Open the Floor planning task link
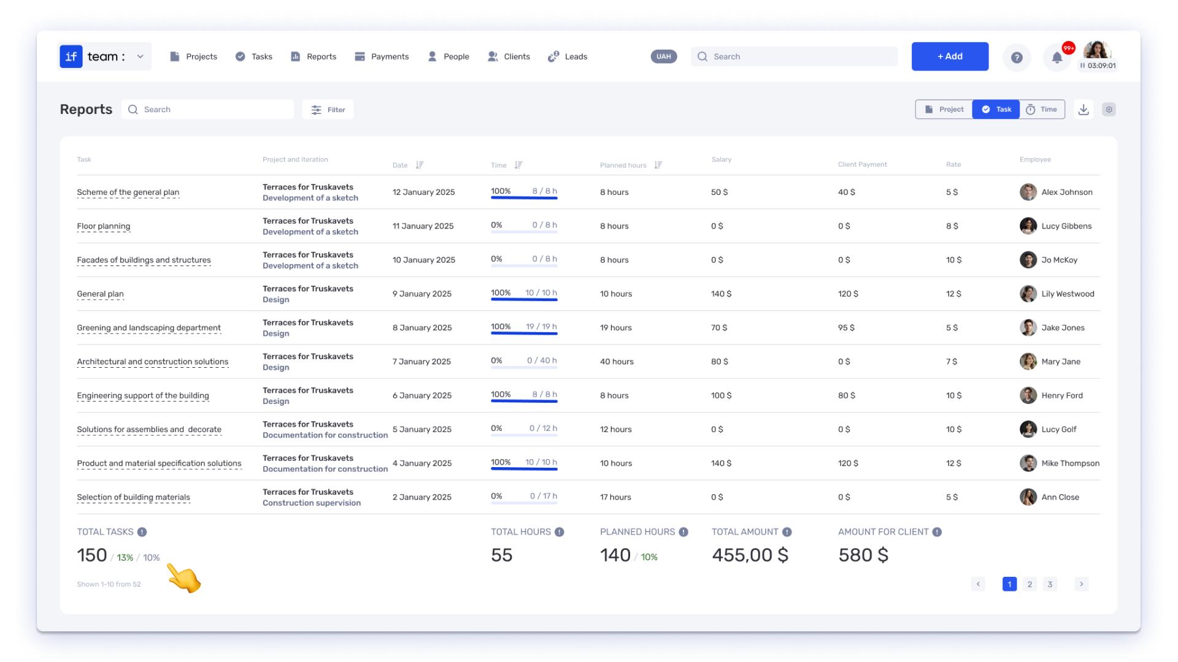 pos(104,226)
